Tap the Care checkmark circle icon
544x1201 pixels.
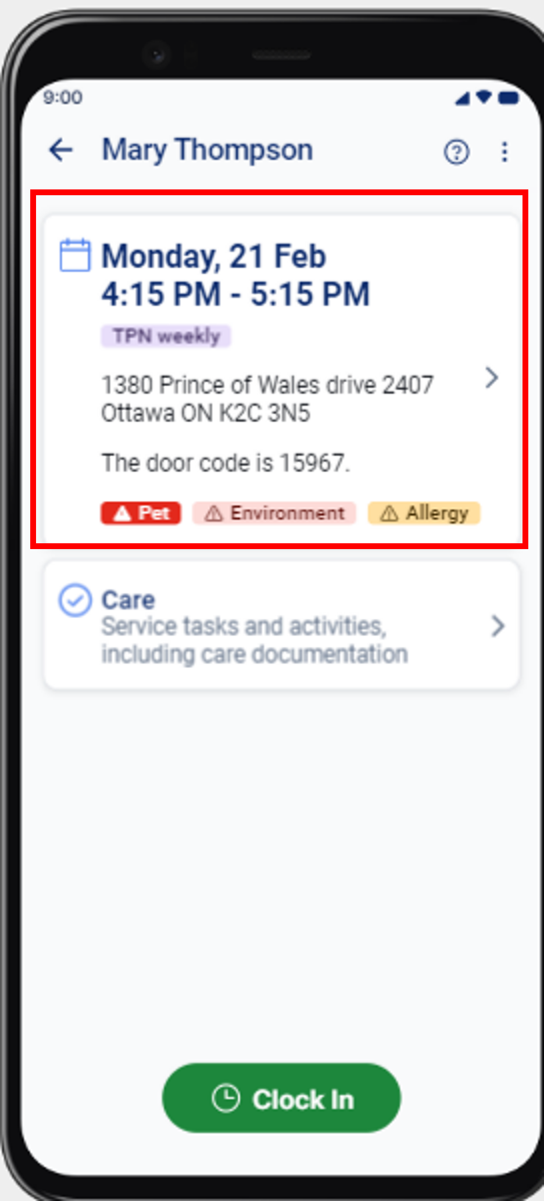point(75,600)
